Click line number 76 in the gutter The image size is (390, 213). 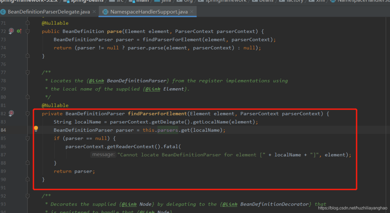tap(3, 64)
